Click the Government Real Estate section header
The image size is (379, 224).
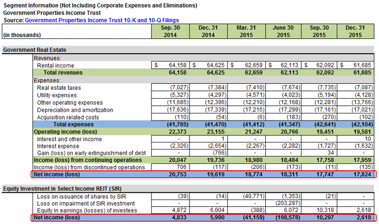(x=34, y=50)
